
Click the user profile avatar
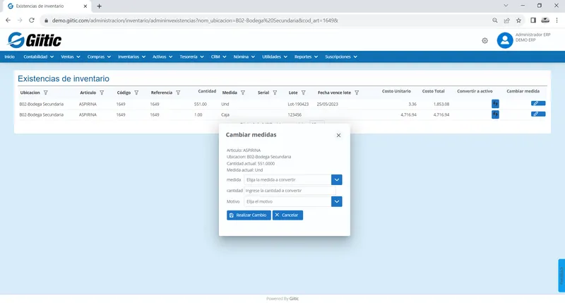505,40
